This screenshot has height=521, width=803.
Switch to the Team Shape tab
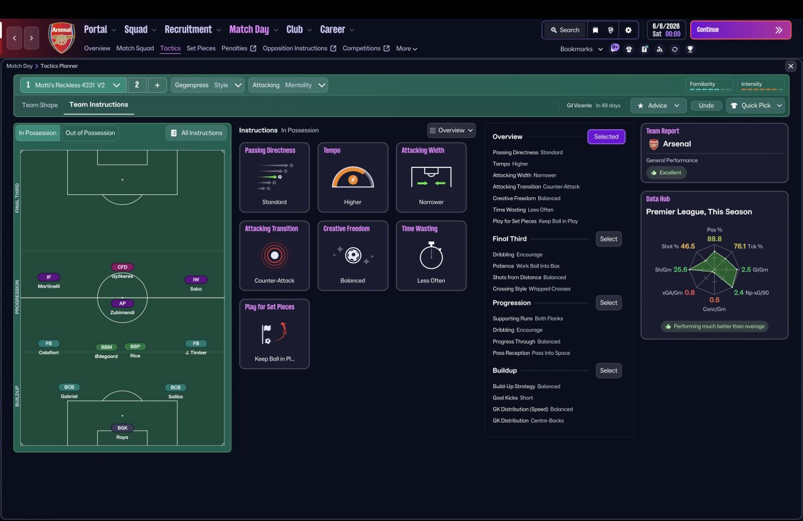(x=40, y=105)
